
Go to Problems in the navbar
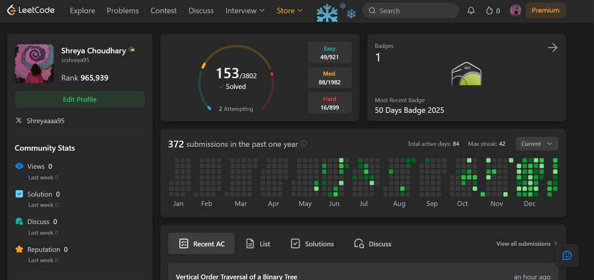pyautogui.click(x=123, y=10)
